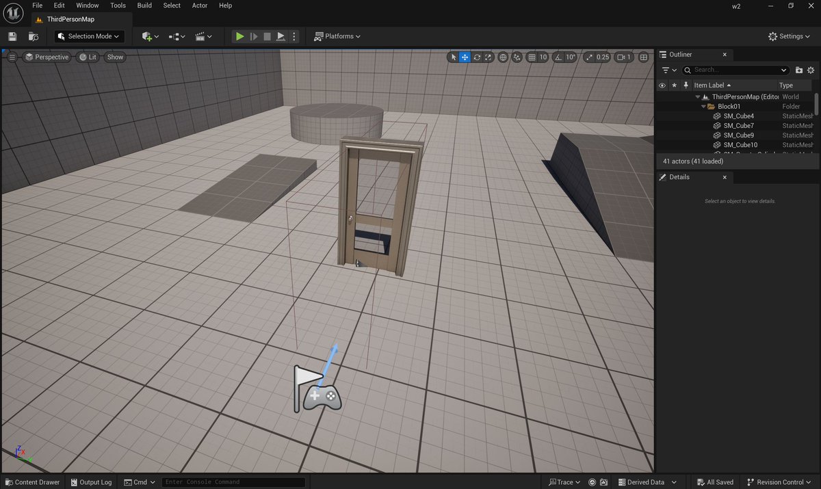Open the Edit menu
This screenshot has height=489, width=821.
click(x=59, y=5)
